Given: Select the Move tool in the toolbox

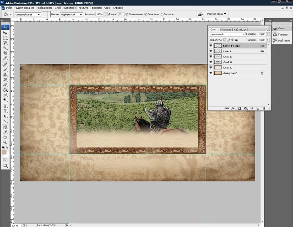Looking at the screenshot, I should coord(5,32).
